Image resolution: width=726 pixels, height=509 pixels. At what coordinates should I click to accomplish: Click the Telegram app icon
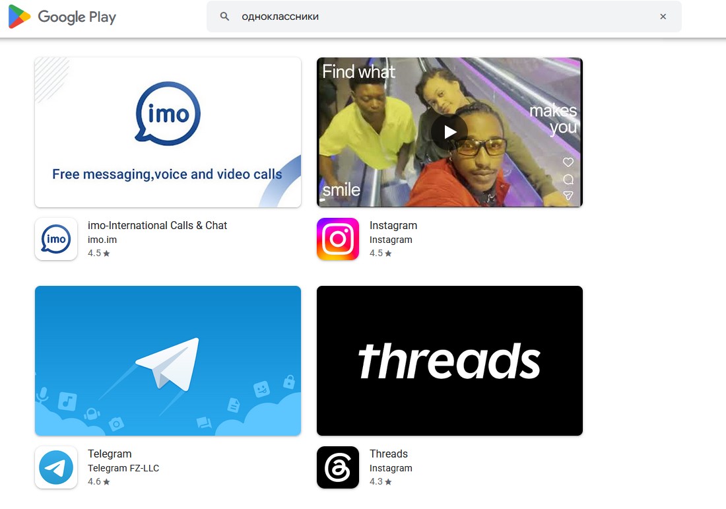56,467
